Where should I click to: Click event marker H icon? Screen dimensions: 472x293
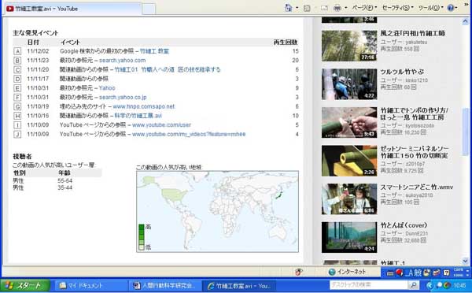[17, 116]
